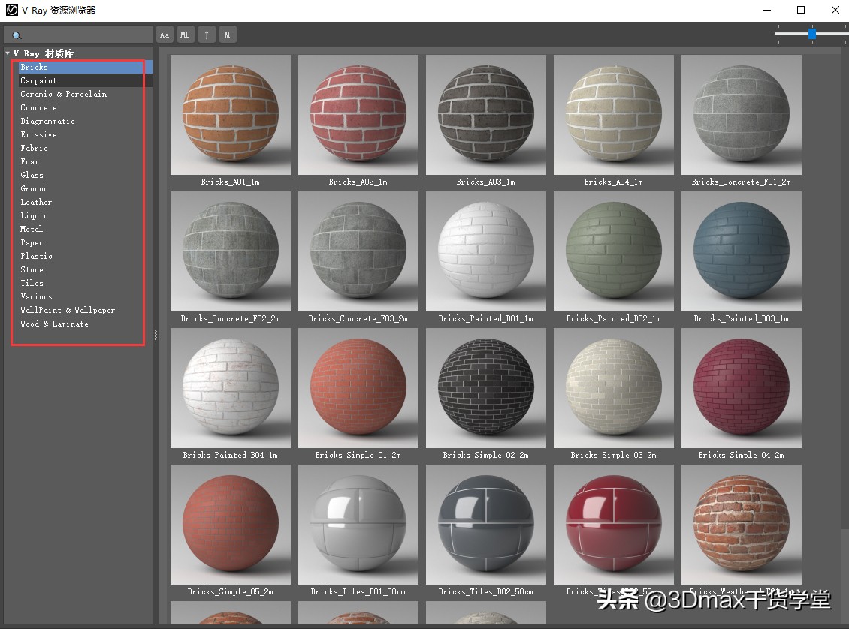Select the Bricks_Painted_B03_1m material thumbnail

[742, 251]
